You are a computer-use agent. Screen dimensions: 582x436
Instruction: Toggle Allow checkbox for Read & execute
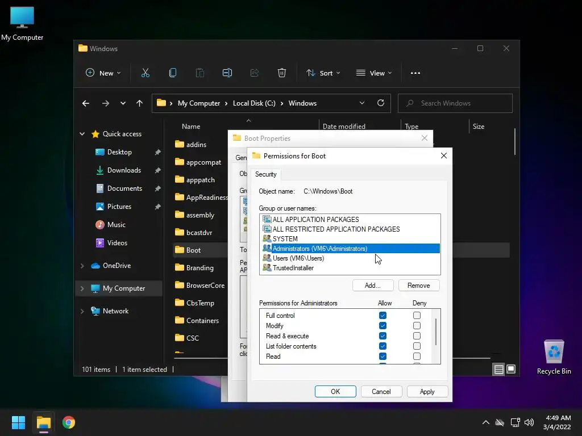(x=383, y=336)
